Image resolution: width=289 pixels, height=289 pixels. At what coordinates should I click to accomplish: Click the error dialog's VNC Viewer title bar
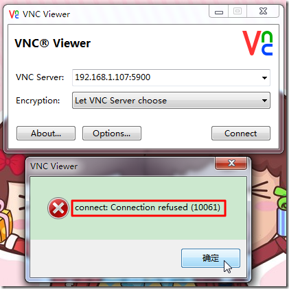point(122,166)
